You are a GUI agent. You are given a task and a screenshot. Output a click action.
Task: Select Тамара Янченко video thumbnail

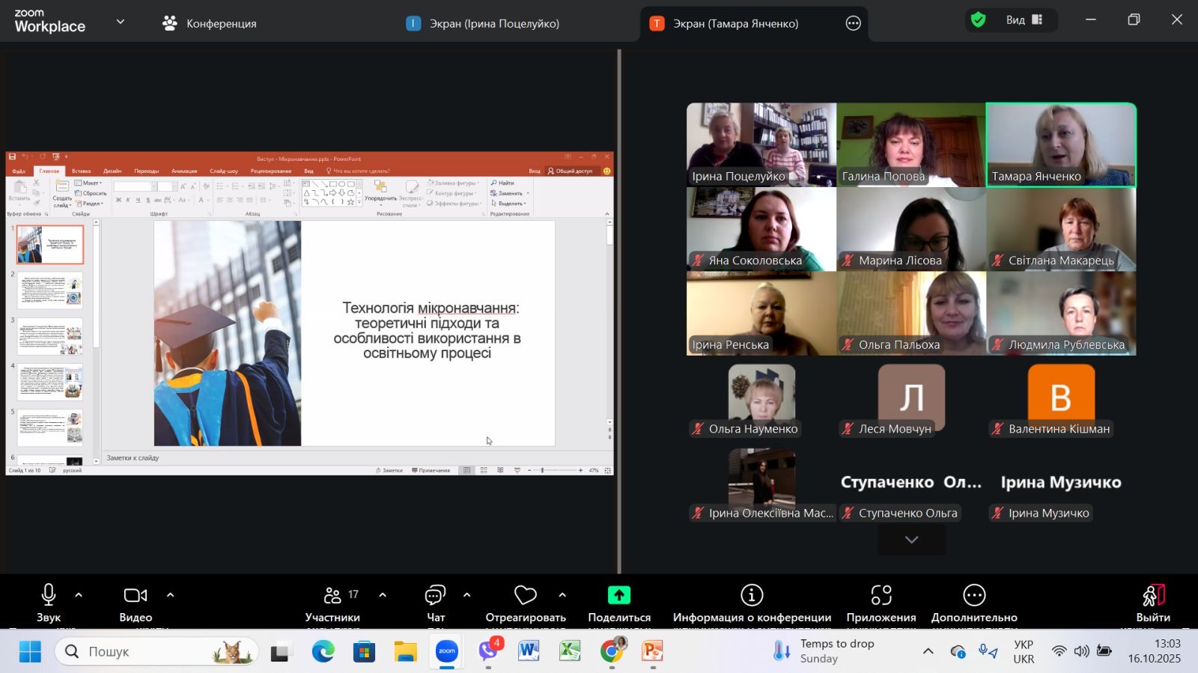(x=1061, y=144)
